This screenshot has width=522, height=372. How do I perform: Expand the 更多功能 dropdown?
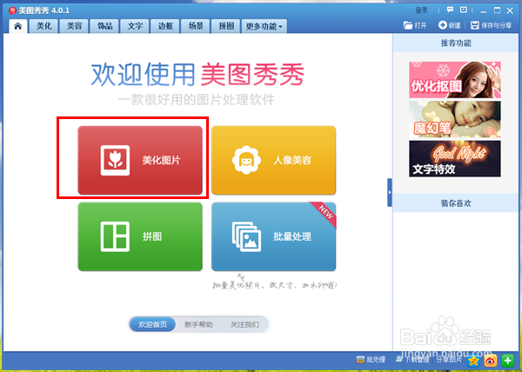tap(264, 26)
